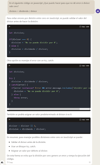Click the line 'catch(error) {' in code
Image resolution: width=100 pixels, height=165 pixels.
tap(19, 85)
